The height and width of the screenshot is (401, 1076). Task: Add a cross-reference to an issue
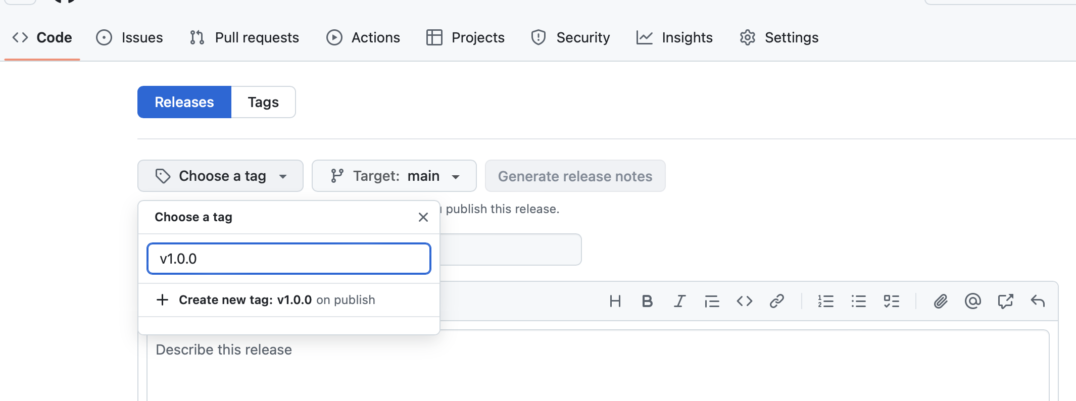tap(1005, 302)
